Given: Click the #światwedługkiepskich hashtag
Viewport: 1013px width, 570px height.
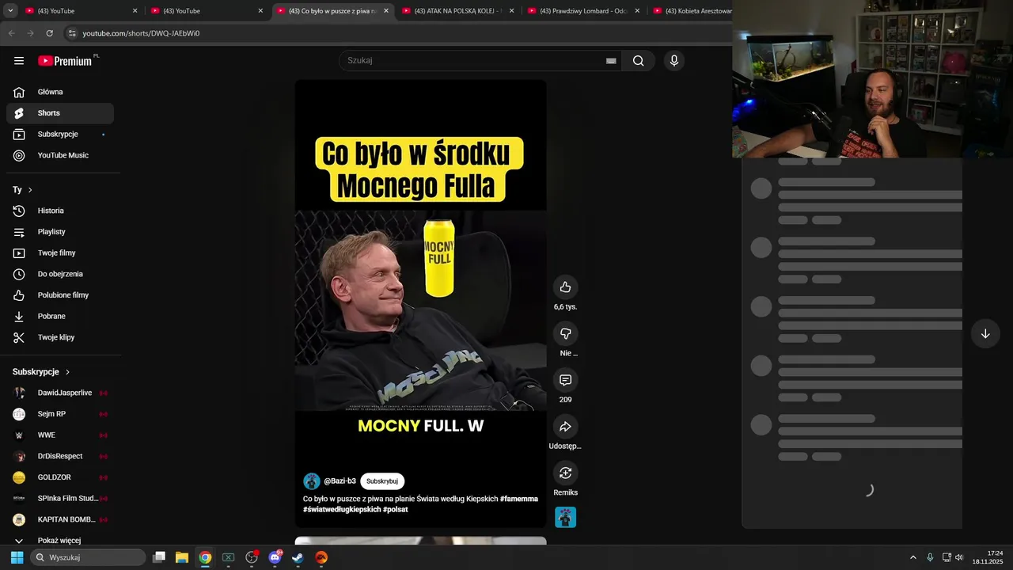Looking at the screenshot, I should (341, 509).
